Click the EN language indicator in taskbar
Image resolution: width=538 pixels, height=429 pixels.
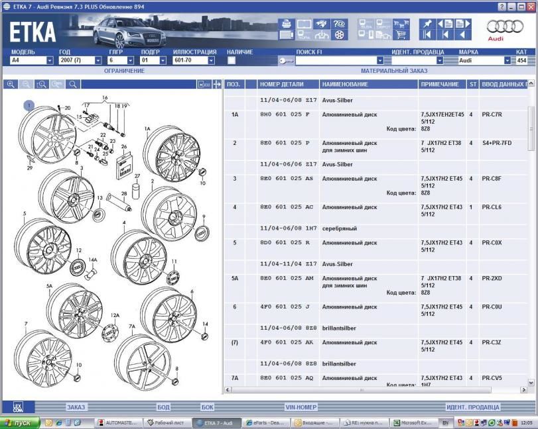click(445, 423)
